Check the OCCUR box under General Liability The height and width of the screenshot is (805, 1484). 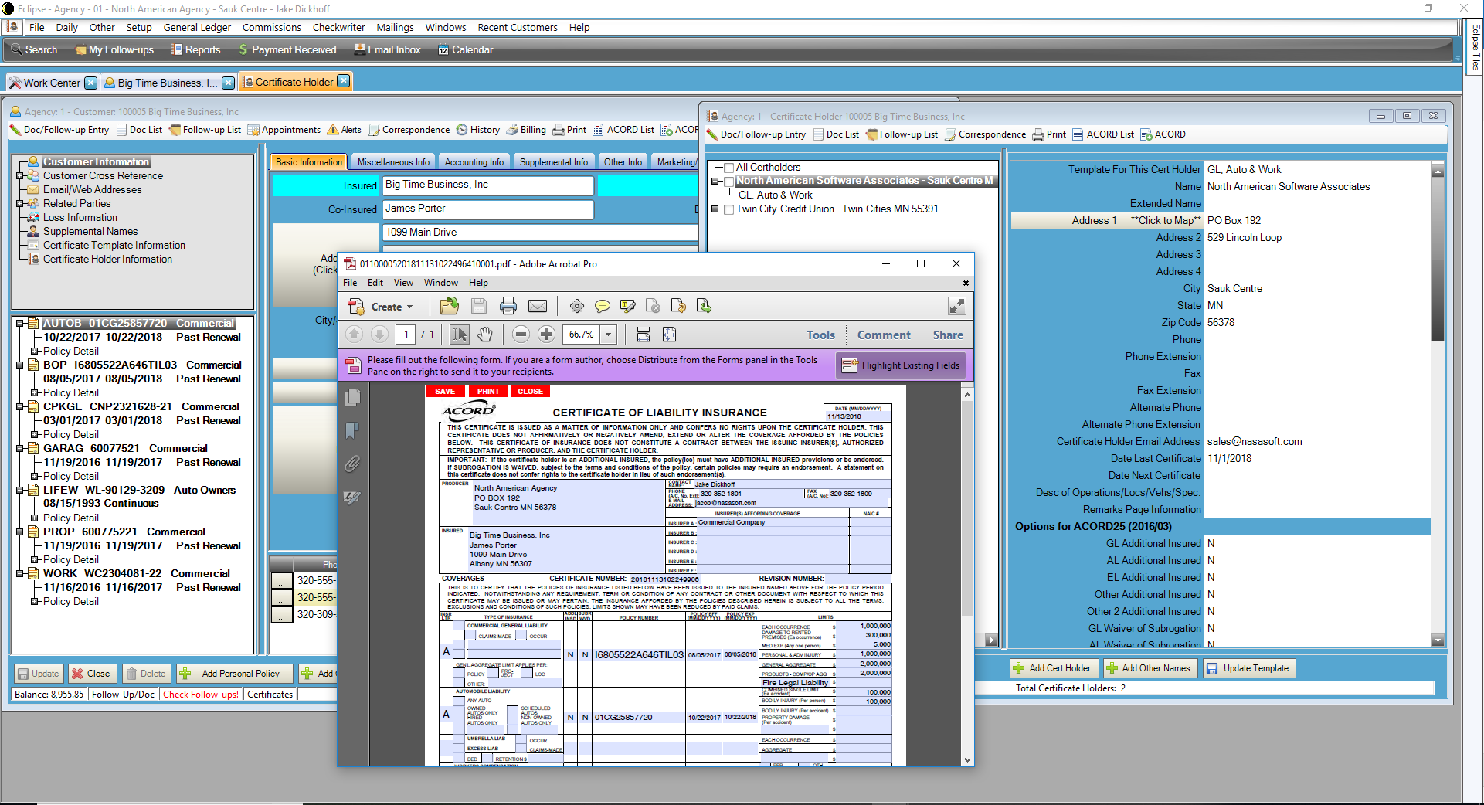521,636
